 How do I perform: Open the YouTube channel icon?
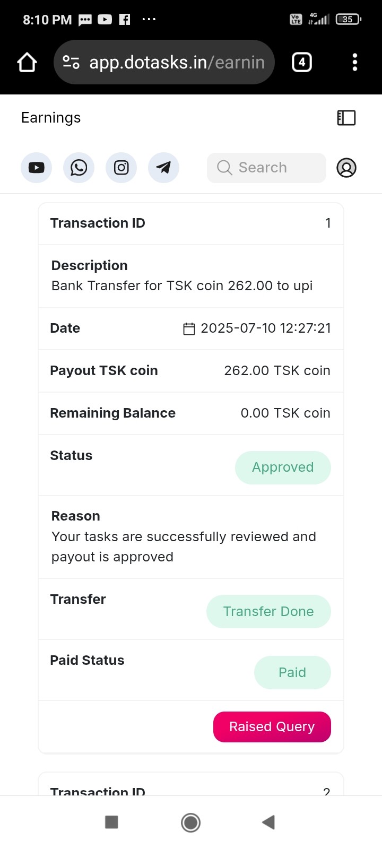(x=36, y=168)
